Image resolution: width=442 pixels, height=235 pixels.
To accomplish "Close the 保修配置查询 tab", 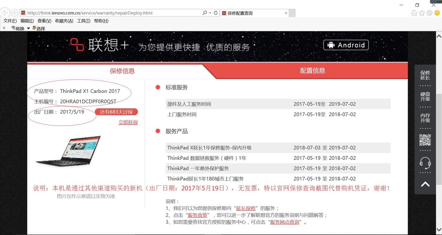I will pos(286,13).
